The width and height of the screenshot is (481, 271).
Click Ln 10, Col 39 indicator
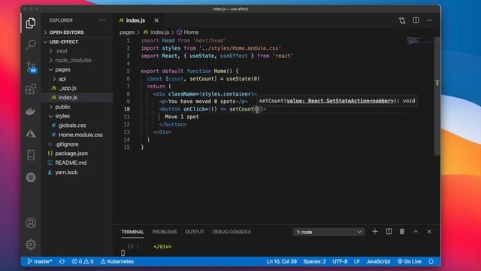click(282, 261)
